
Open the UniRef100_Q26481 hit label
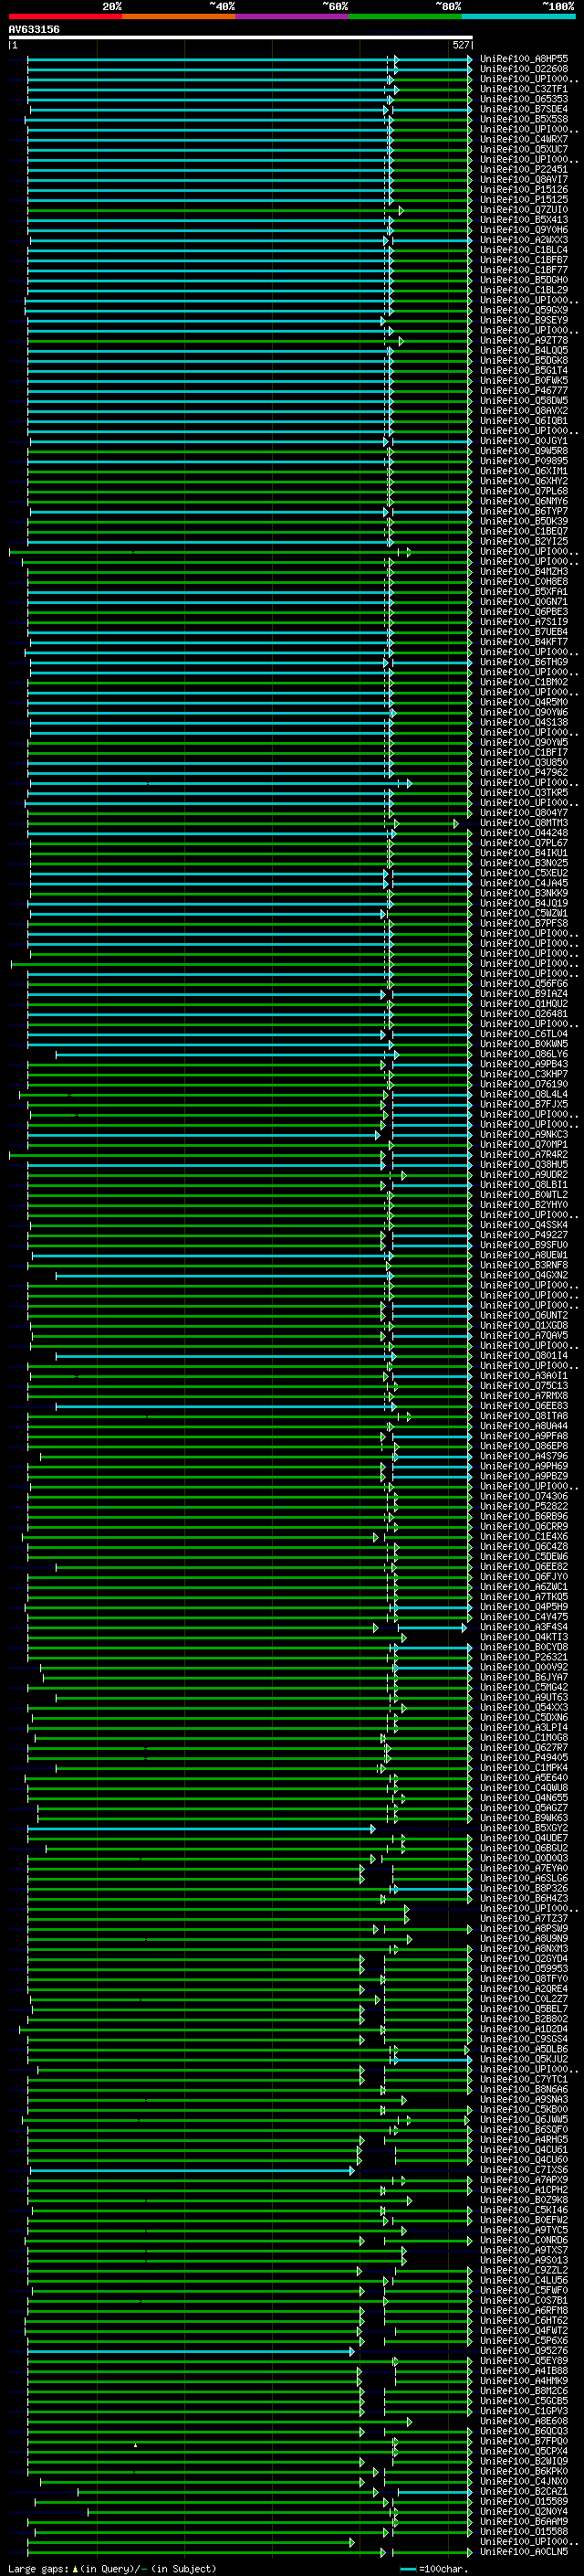[x=524, y=1013]
